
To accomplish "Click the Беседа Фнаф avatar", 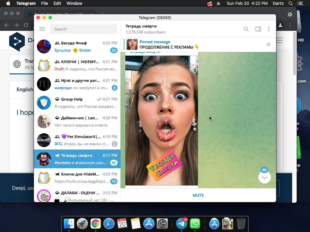I will [44, 47].
